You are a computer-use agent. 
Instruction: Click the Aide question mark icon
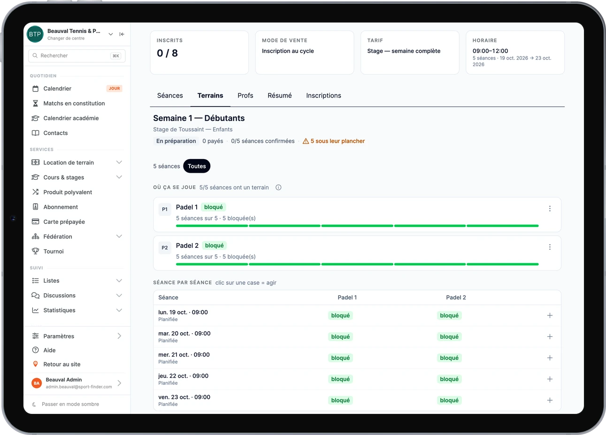coord(35,350)
